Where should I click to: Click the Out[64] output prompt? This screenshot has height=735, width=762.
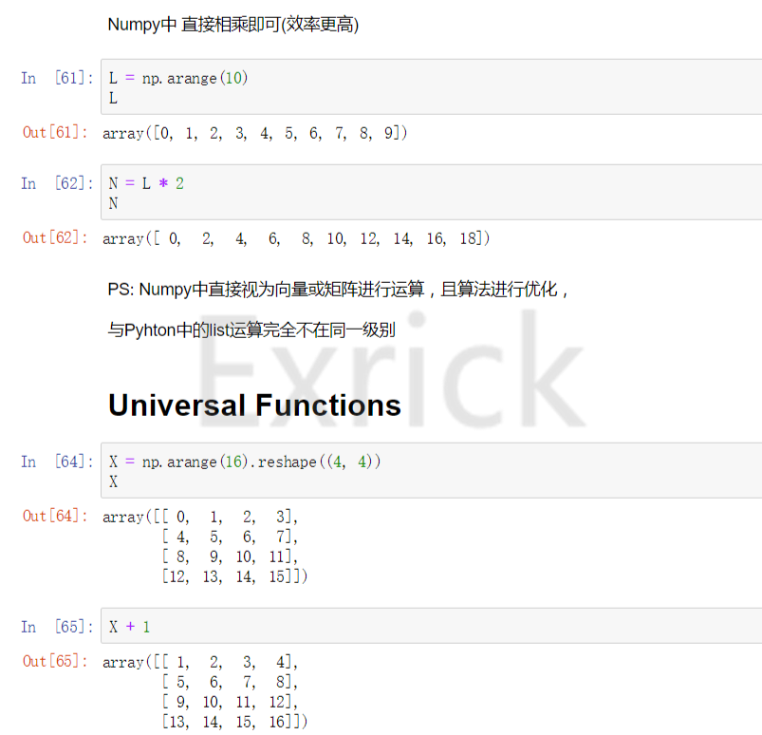pyautogui.click(x=55, y=516)
